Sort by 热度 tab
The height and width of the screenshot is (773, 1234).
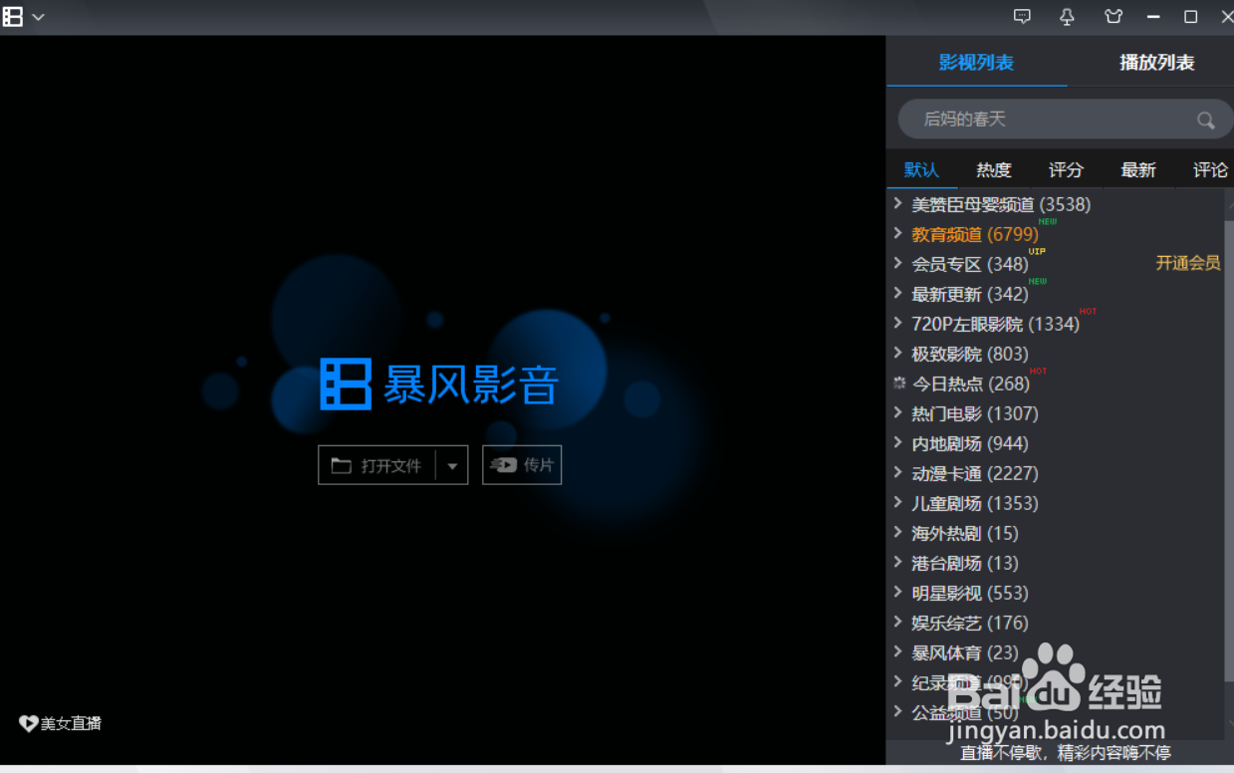click(993, 170)
